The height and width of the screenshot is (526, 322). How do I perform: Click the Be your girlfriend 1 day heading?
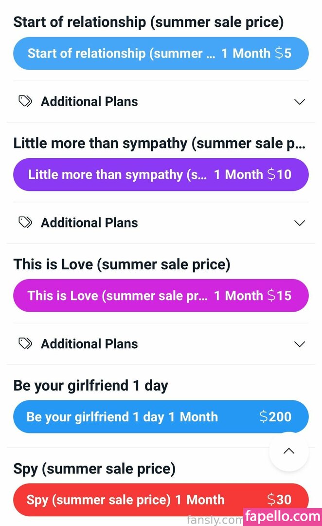(90, 386)
